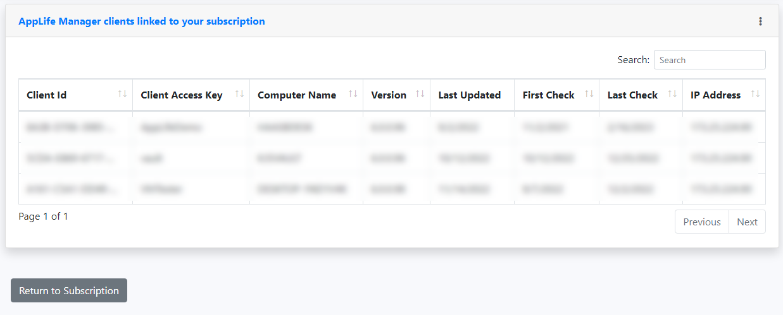783x315 pixels.
Task: Click the Page 1 of 1 text
Action: (43, 217)
